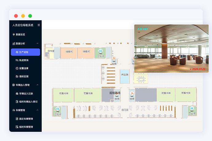Click the 存书室 room on the map
The height and width of the screenshot is (141, 212).
(x=51, y=51)
